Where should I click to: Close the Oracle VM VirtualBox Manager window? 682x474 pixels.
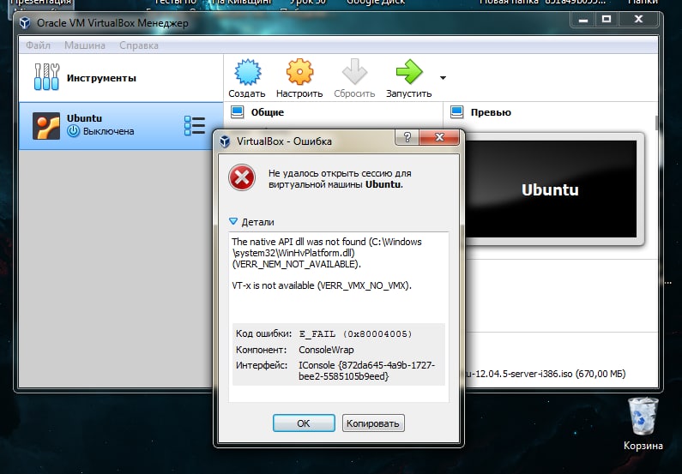638,20
